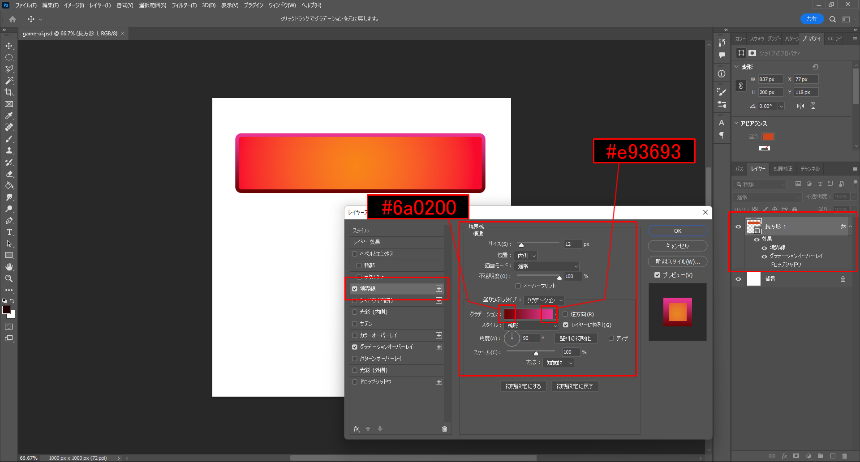Select the Magic Wand tool

point(9,81)
